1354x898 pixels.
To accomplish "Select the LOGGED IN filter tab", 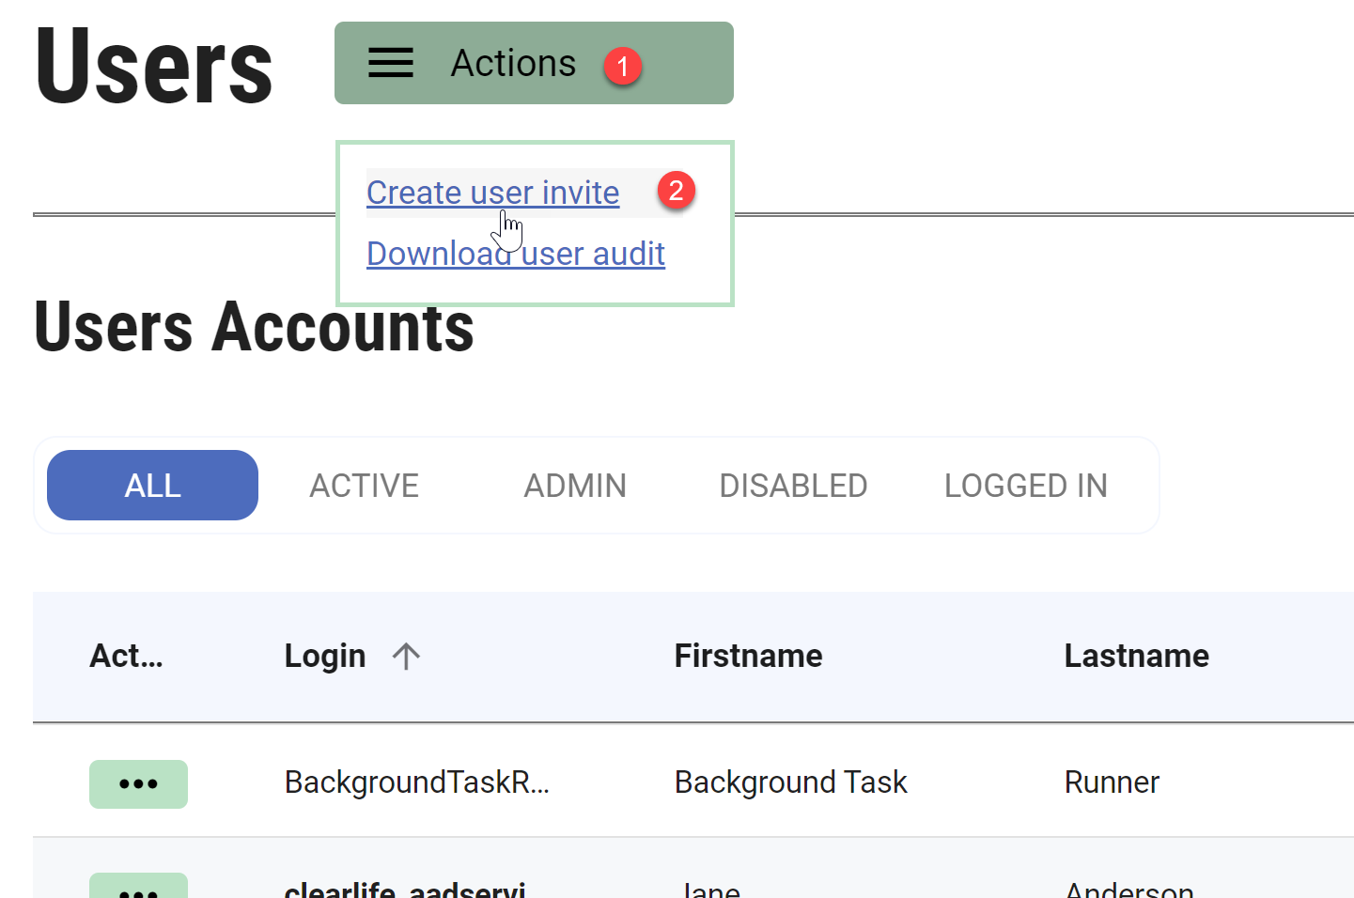I will [1025, 486].
